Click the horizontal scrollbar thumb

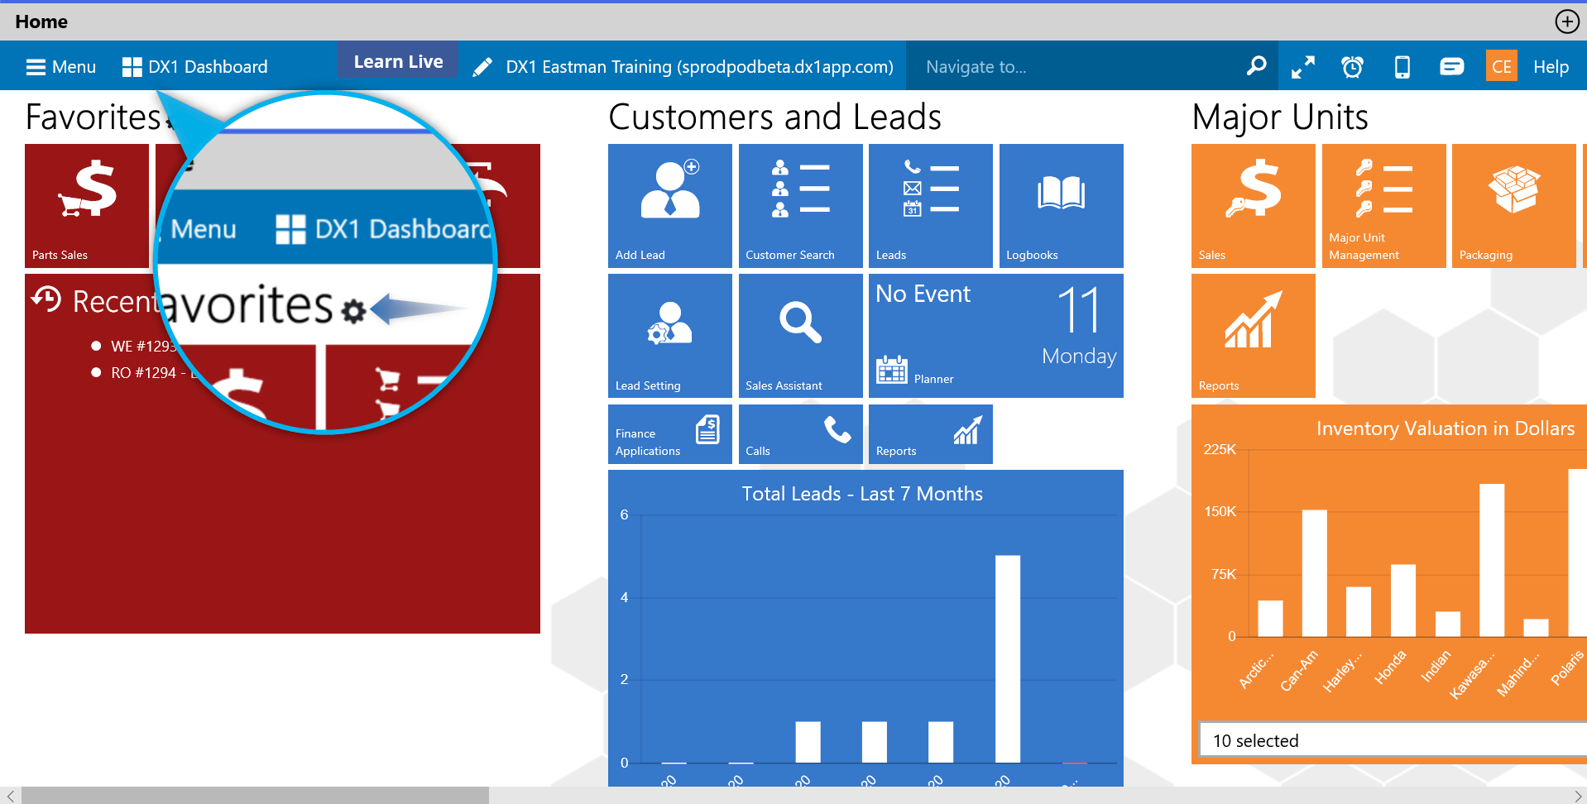tap(255, 795)
